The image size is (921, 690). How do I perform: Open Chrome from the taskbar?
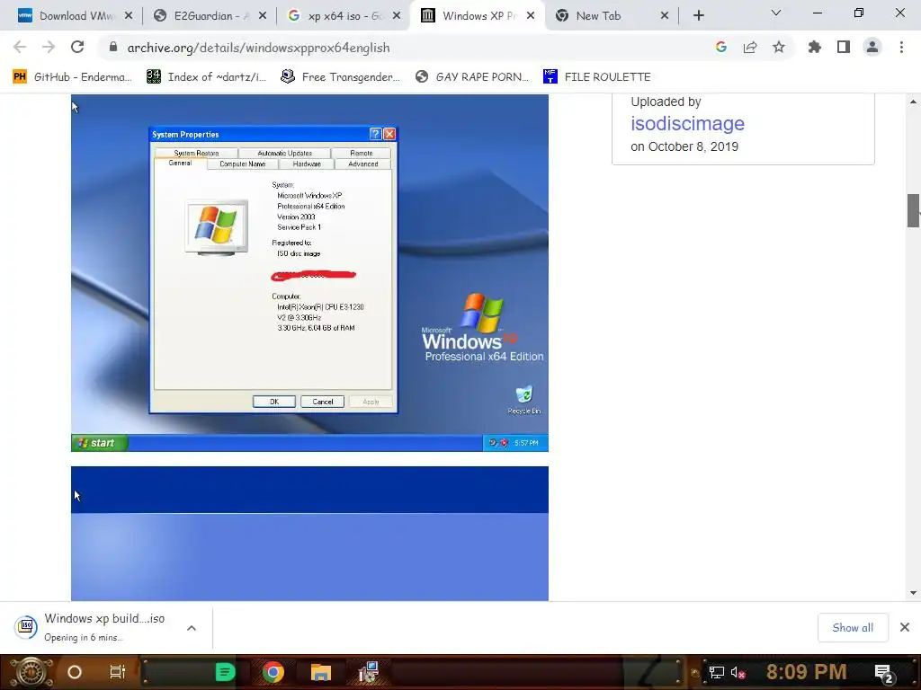coord(273,672)
